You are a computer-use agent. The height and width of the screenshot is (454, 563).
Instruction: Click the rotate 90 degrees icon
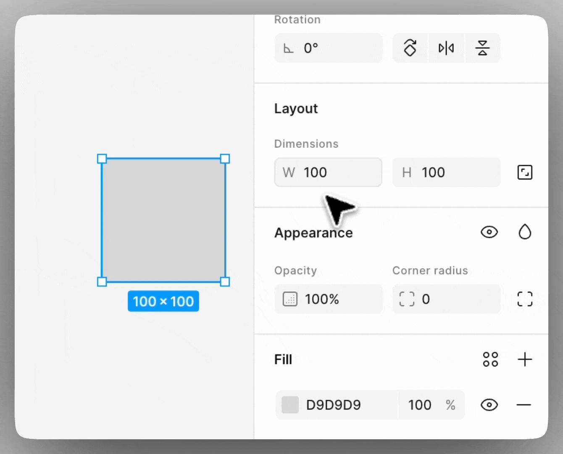(x=410, y=48)
